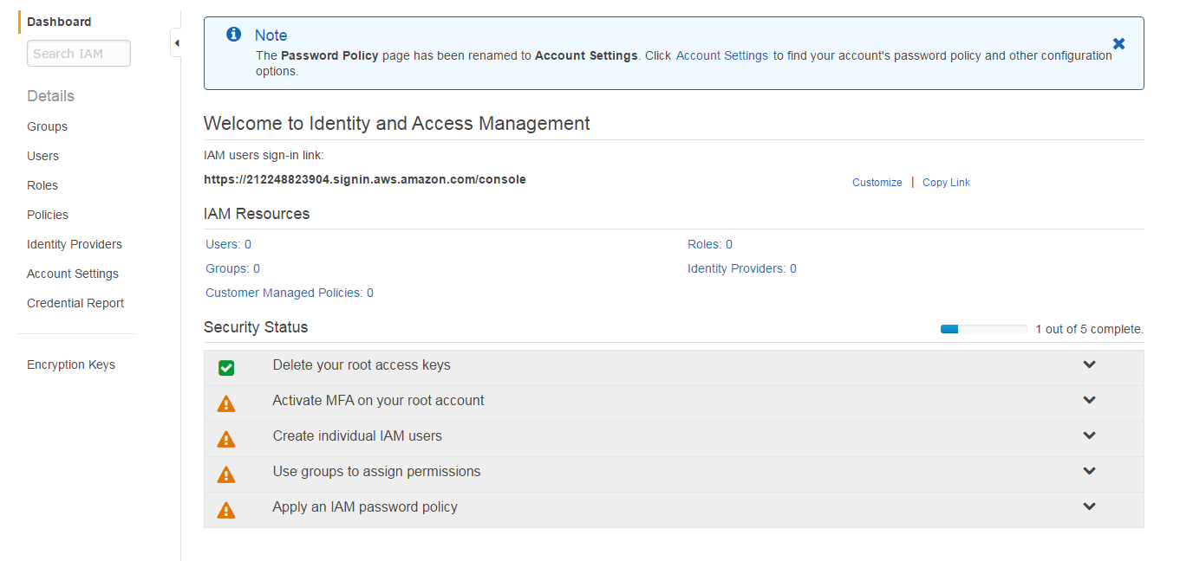This screenshot has width=1180, height=561.
Task: Open Credential Report in the sidebar
Action: [x=75, y=303]
